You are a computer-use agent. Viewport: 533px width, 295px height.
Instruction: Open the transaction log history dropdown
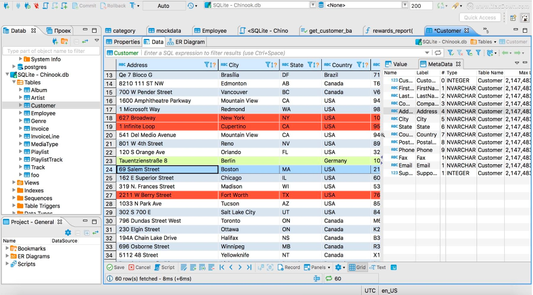193,6
